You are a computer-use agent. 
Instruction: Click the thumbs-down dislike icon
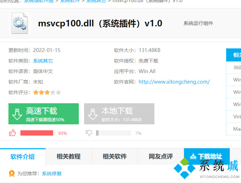click(89, 133)
